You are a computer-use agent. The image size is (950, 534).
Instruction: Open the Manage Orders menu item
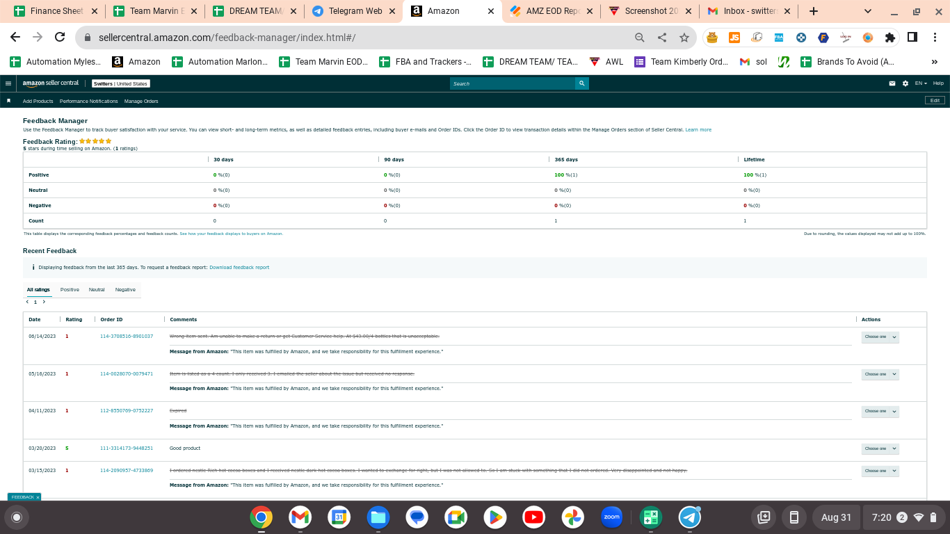(141, 102)
